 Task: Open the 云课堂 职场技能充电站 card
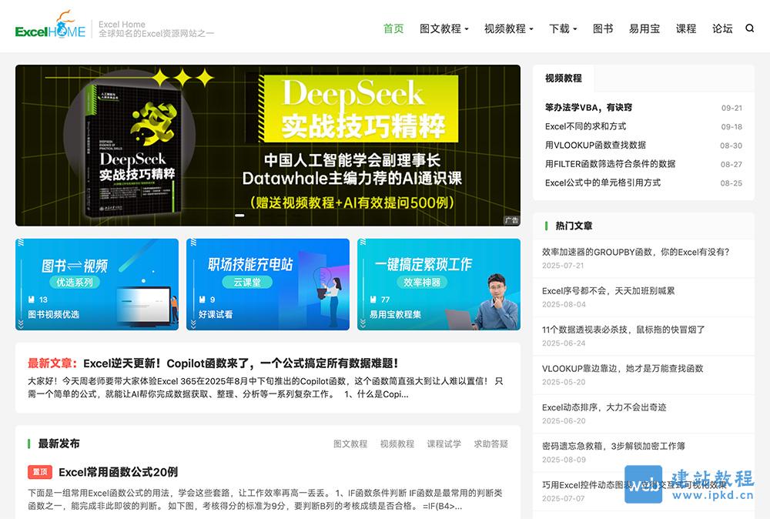[x=267, y=285]
